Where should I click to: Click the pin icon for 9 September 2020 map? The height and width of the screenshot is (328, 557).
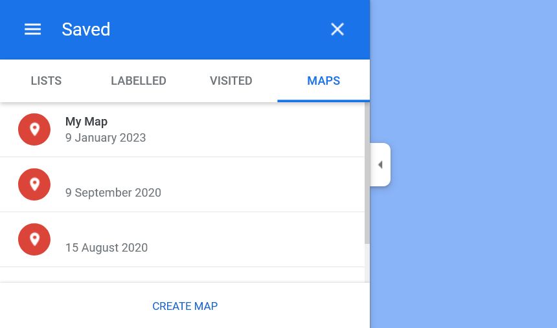pos(34,184)
